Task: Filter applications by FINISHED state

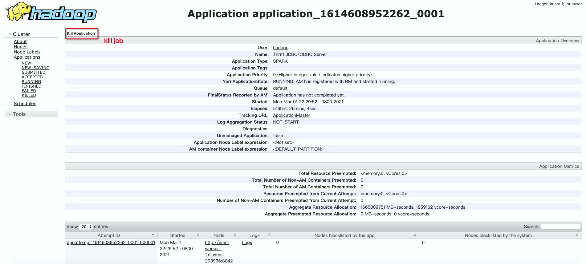Action: pyautogui.click(x=31, y=86)
